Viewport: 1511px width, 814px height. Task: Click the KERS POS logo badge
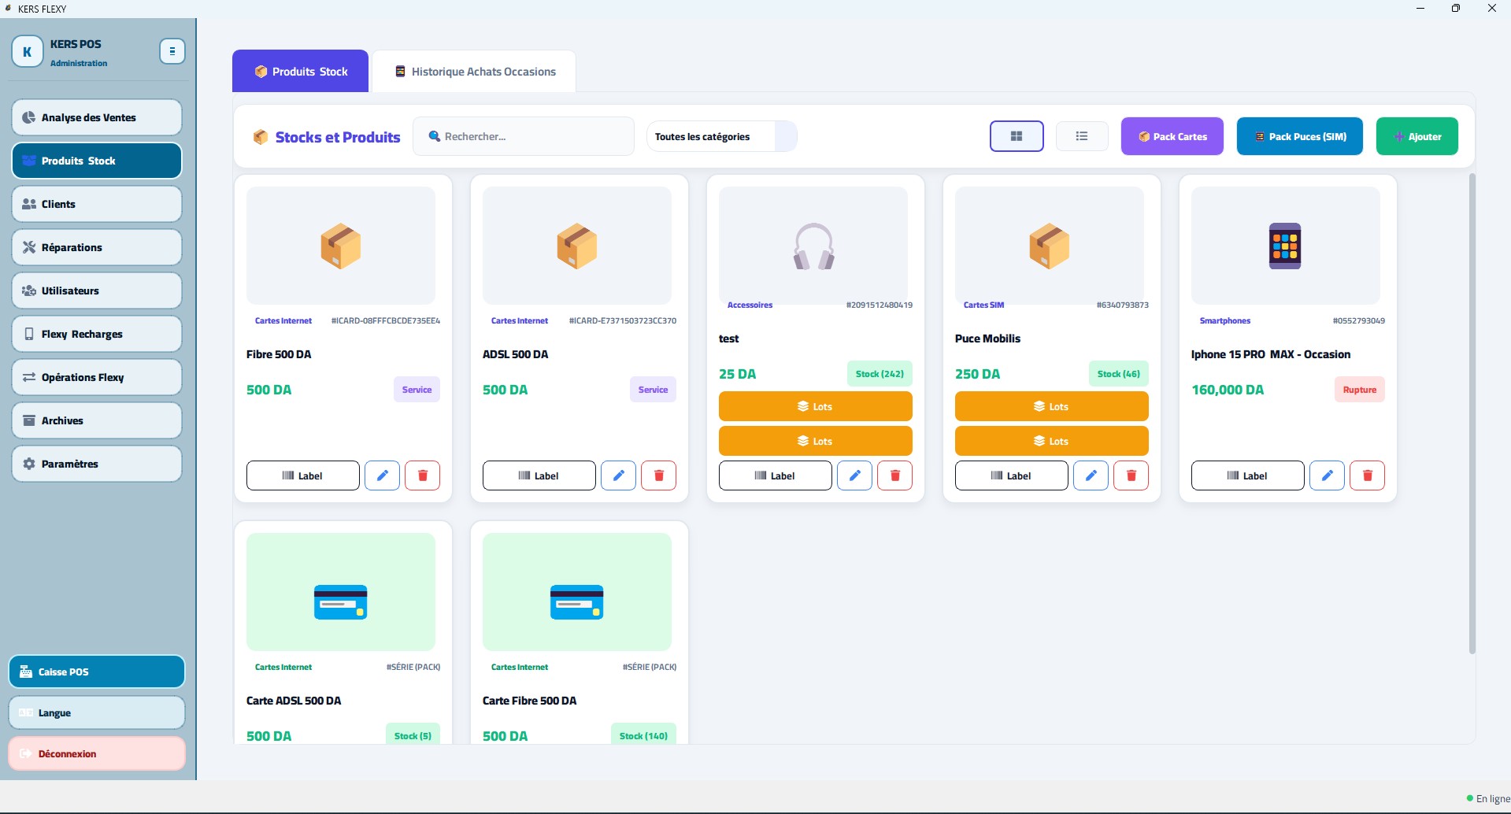click(27, 52)
